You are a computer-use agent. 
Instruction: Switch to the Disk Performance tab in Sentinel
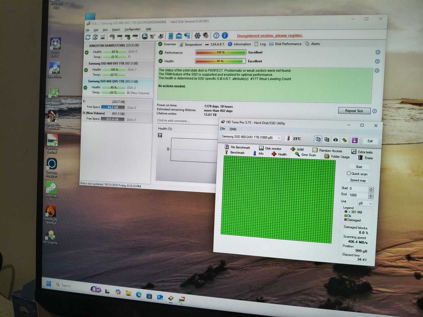click(285, 44)
